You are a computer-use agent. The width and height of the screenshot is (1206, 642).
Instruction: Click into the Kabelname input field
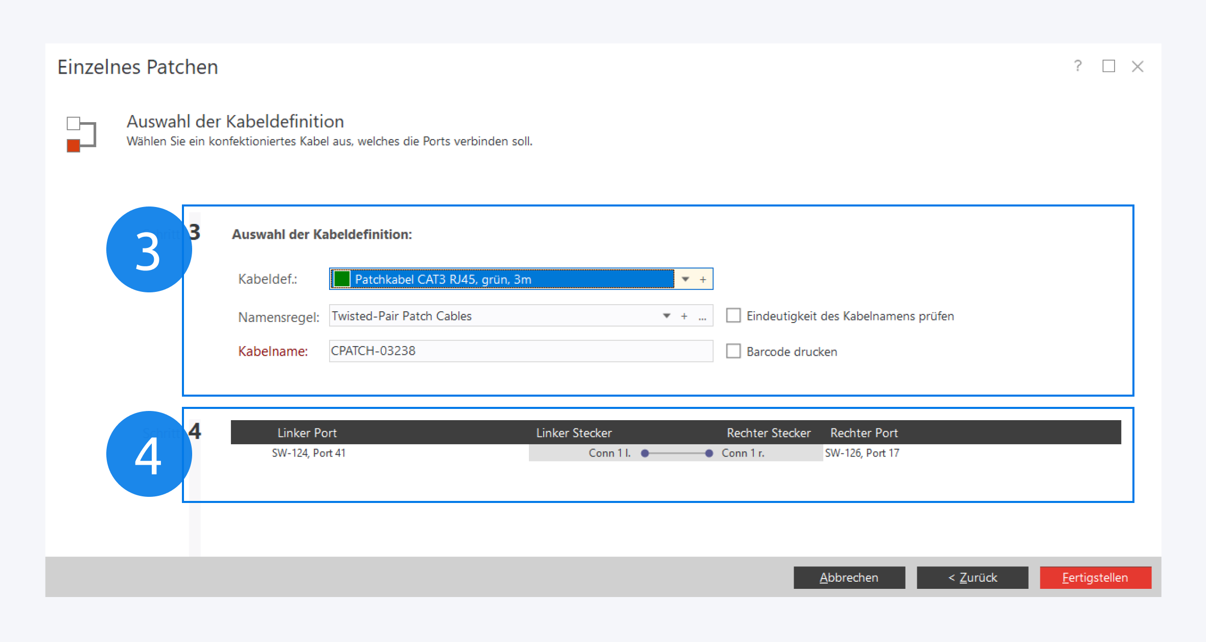click(x=520, y=351)
